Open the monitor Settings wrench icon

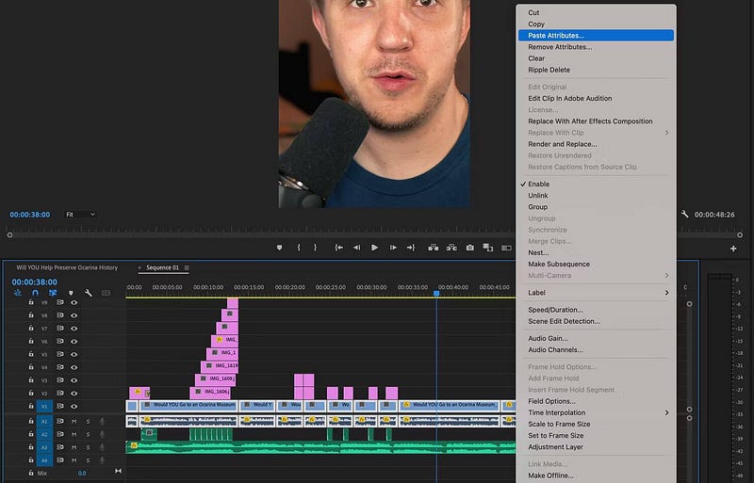point(684,215)
